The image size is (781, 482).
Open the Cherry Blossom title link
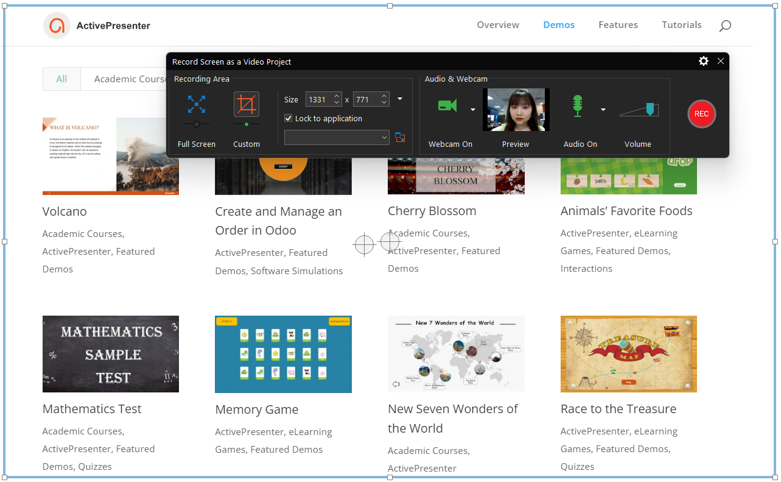click(432, 211)
